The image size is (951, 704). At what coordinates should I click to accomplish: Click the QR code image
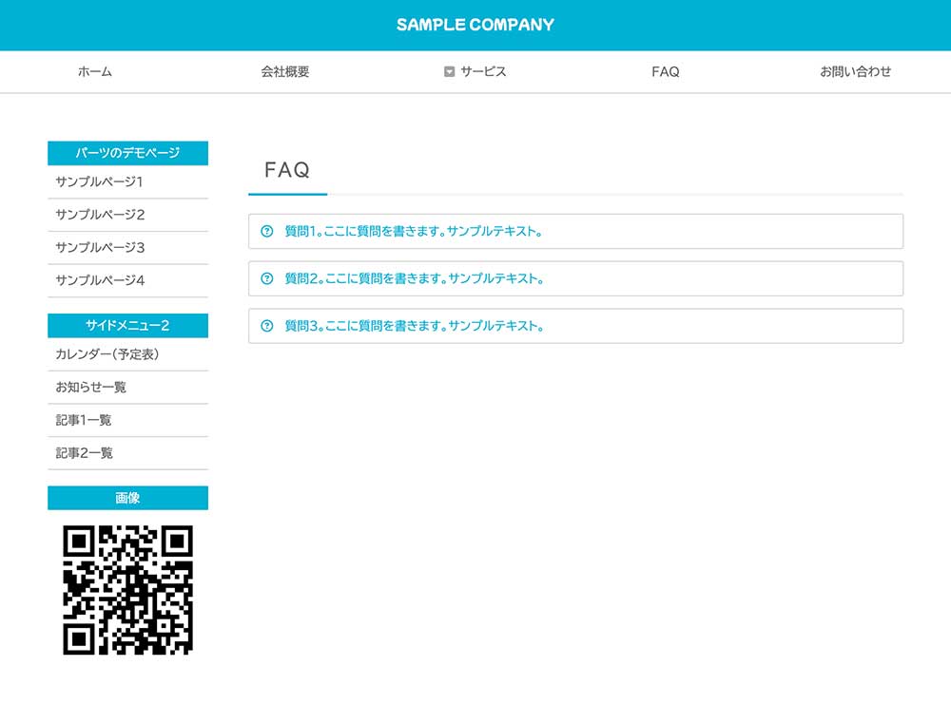128,589
